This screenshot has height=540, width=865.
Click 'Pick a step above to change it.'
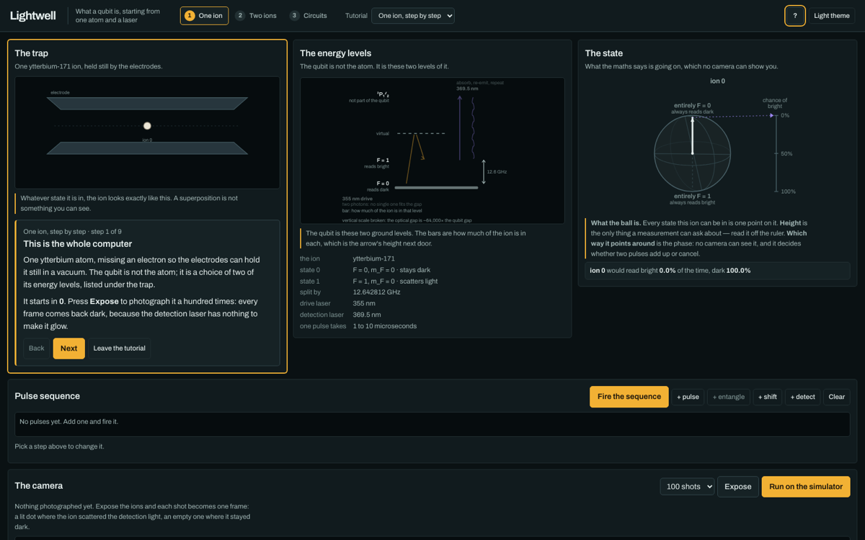(x=60, y=446)
